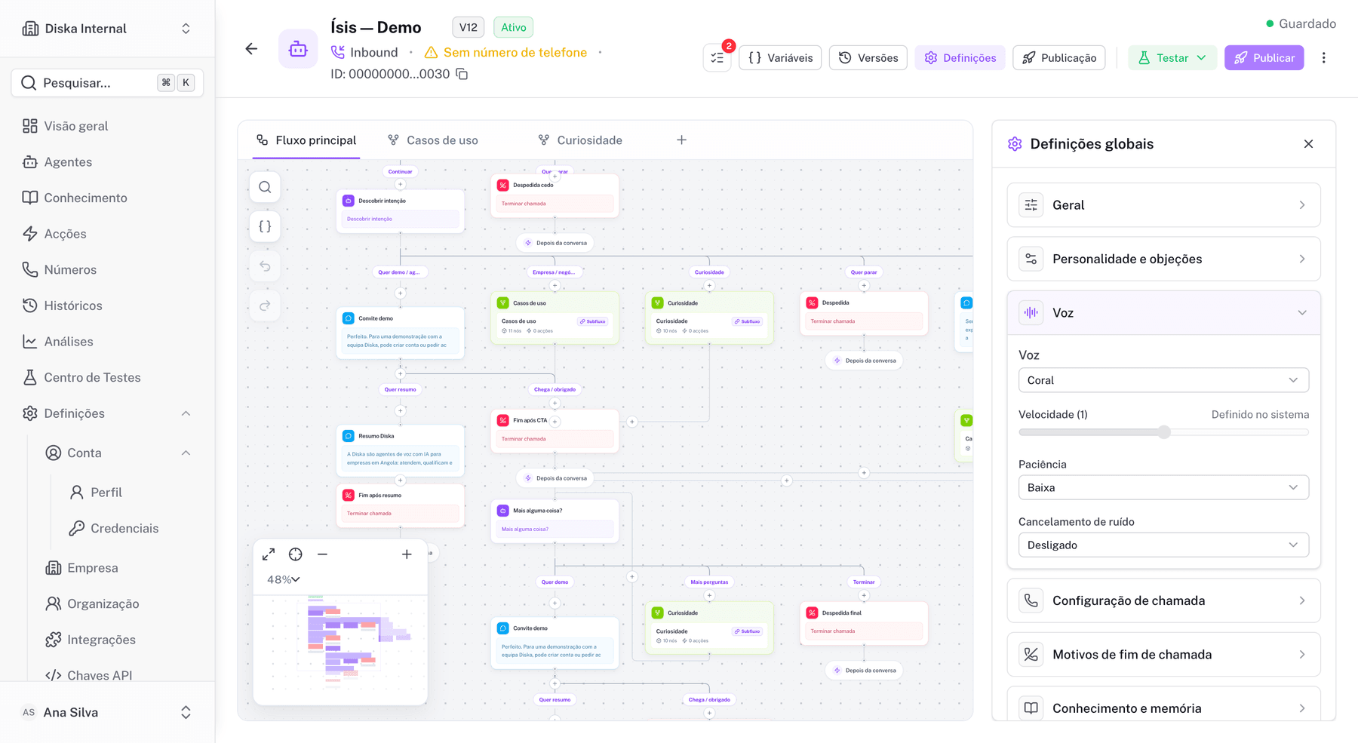
Task: Close the Definições globais panel
Action: point(1308,144)
